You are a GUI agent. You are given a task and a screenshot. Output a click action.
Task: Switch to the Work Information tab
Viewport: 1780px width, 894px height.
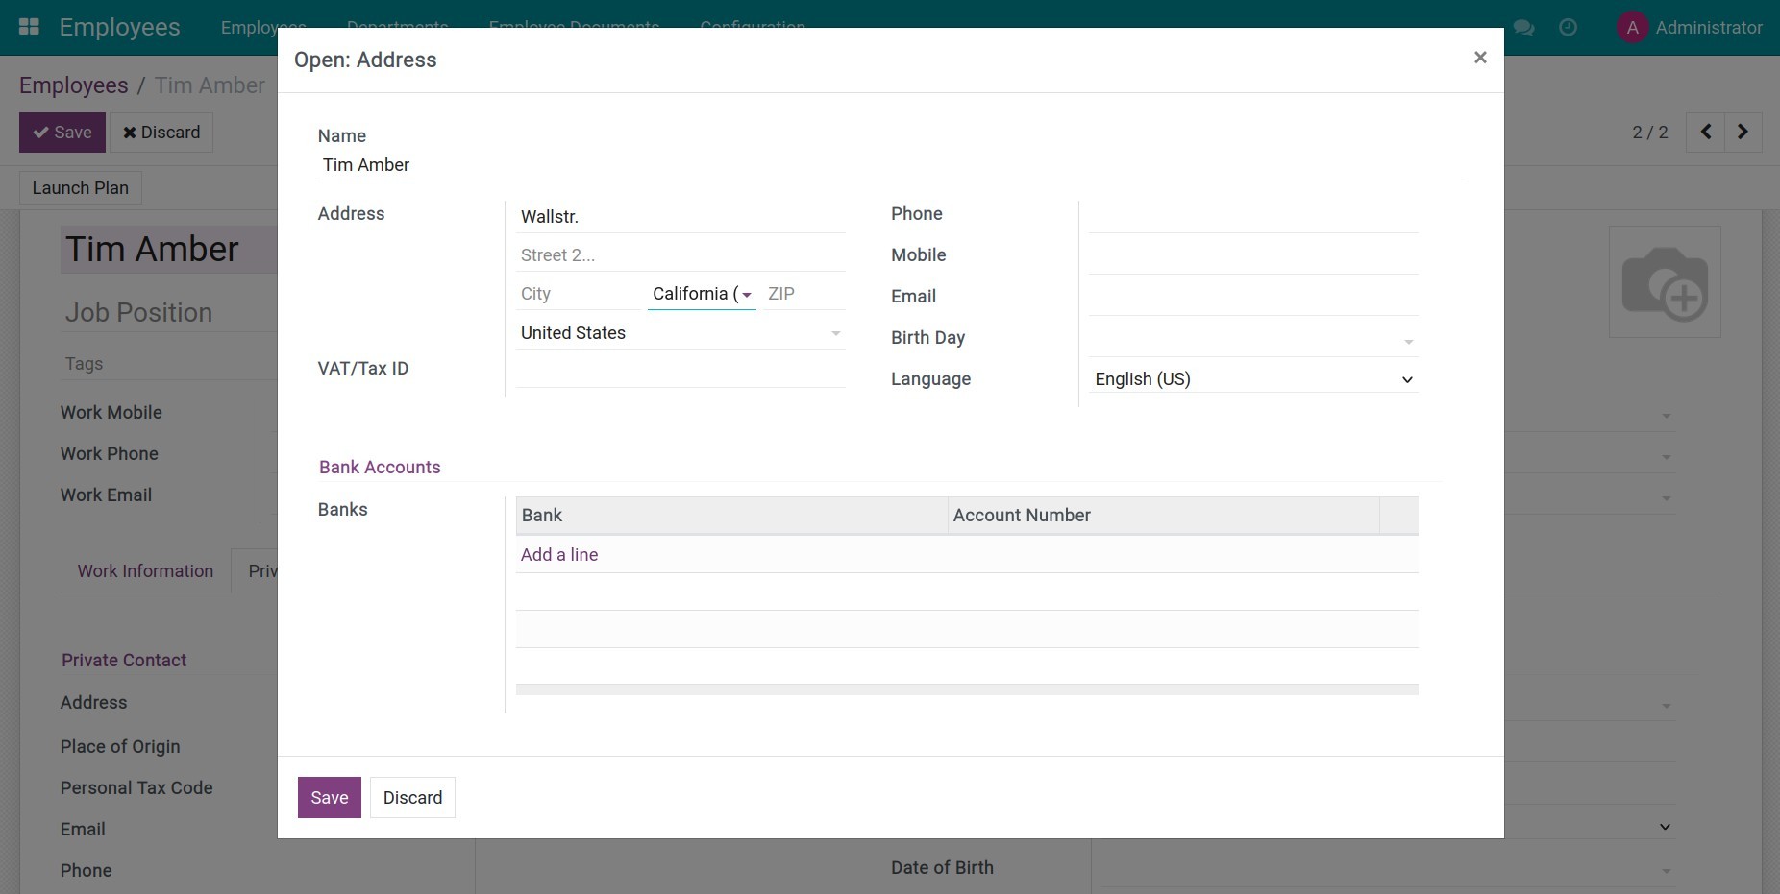(145, 570)
